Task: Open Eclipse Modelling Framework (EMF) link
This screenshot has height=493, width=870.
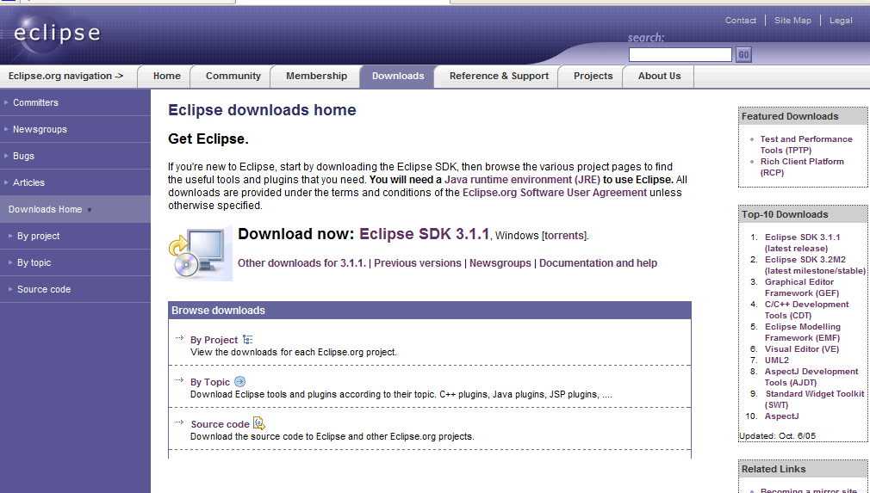Action: pos(803,332)
